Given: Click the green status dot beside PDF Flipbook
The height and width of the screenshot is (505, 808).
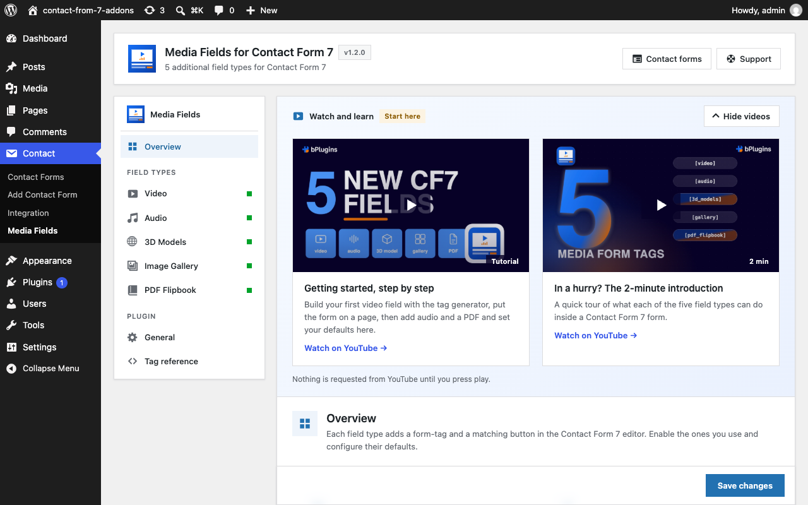Looking at the screenshot, I should point(249,290).
